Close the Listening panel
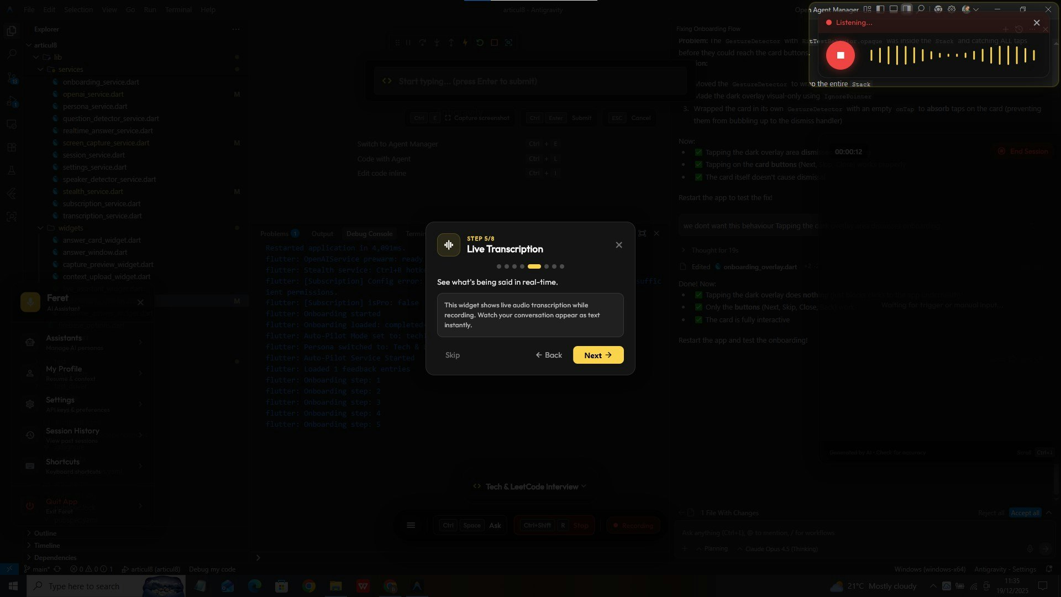 point(1036,23)
